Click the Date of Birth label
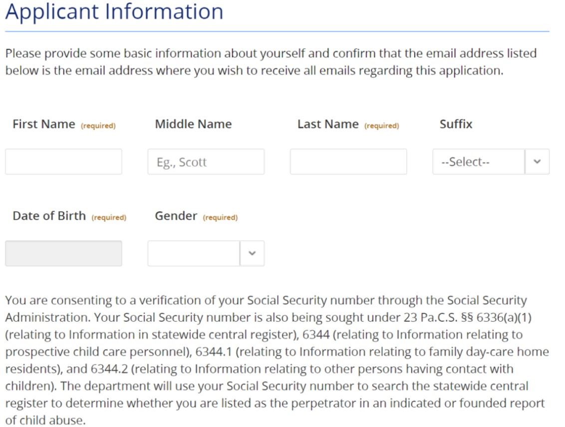565x427 pixels. click(49, 216)
